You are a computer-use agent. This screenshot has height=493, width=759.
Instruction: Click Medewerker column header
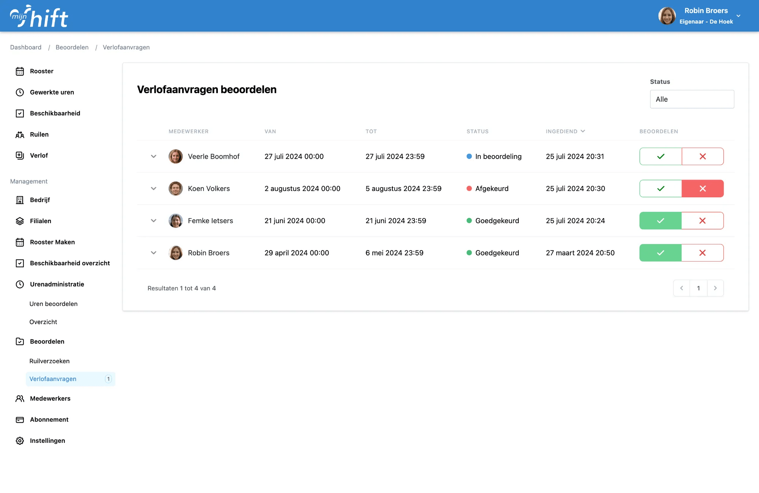(189, 132)
